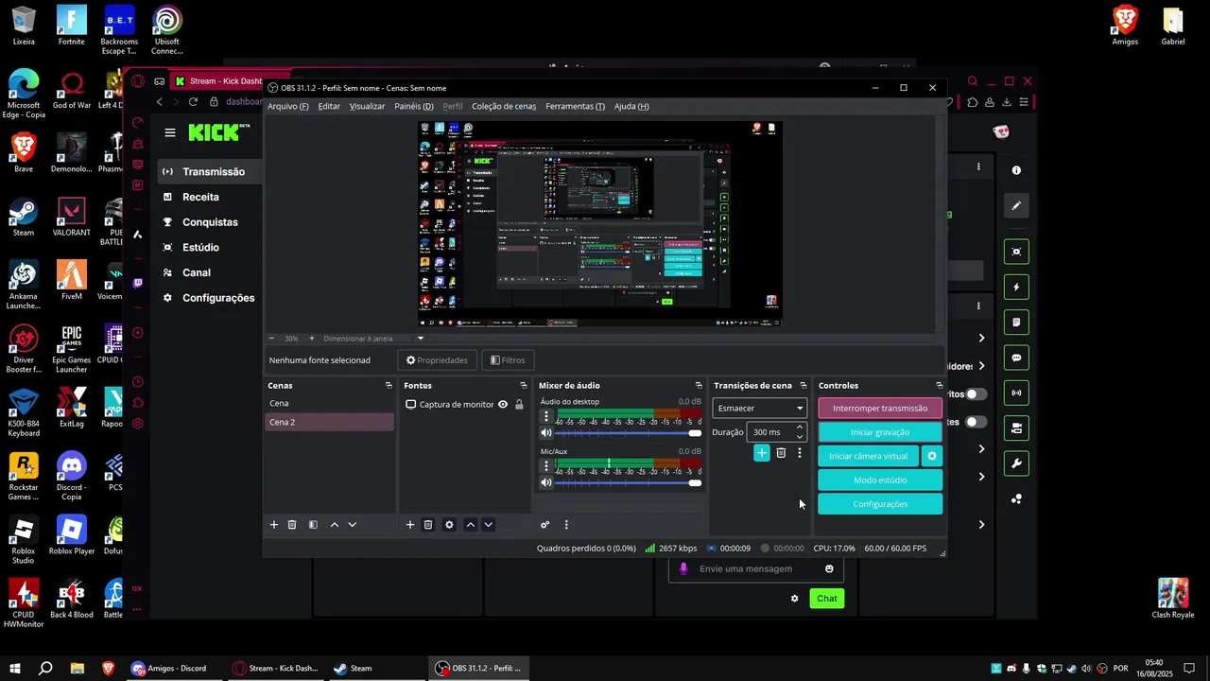Open transition properties three-dot menu

(800, 453)
